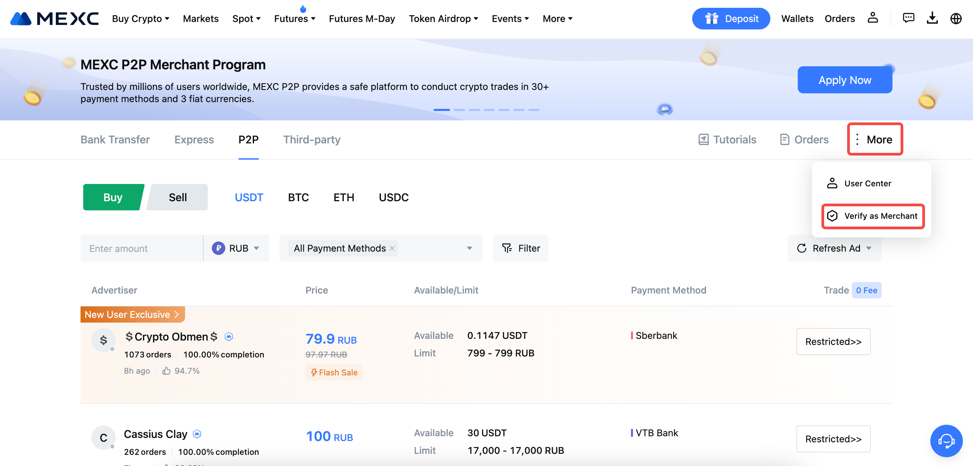This screenshot has width=973, height=466.
Task: Click the refresh circular arrow icon
Action: (x=801, y=248)
